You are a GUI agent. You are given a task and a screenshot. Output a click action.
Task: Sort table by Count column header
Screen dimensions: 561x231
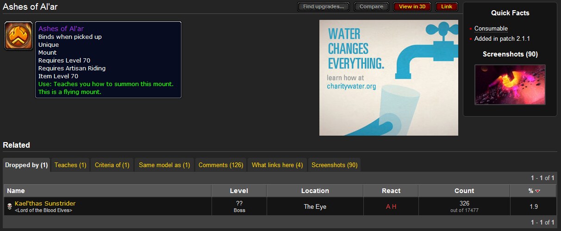click(x=464, y=191)
